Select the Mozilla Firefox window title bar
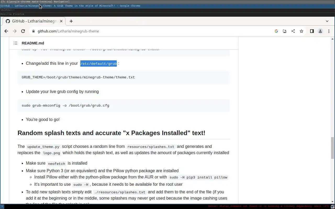 point(167,14)
